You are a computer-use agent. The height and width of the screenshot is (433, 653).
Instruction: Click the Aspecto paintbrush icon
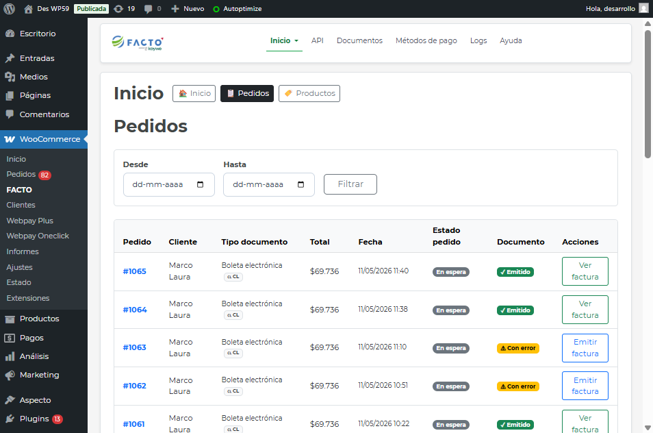point(10,400)
